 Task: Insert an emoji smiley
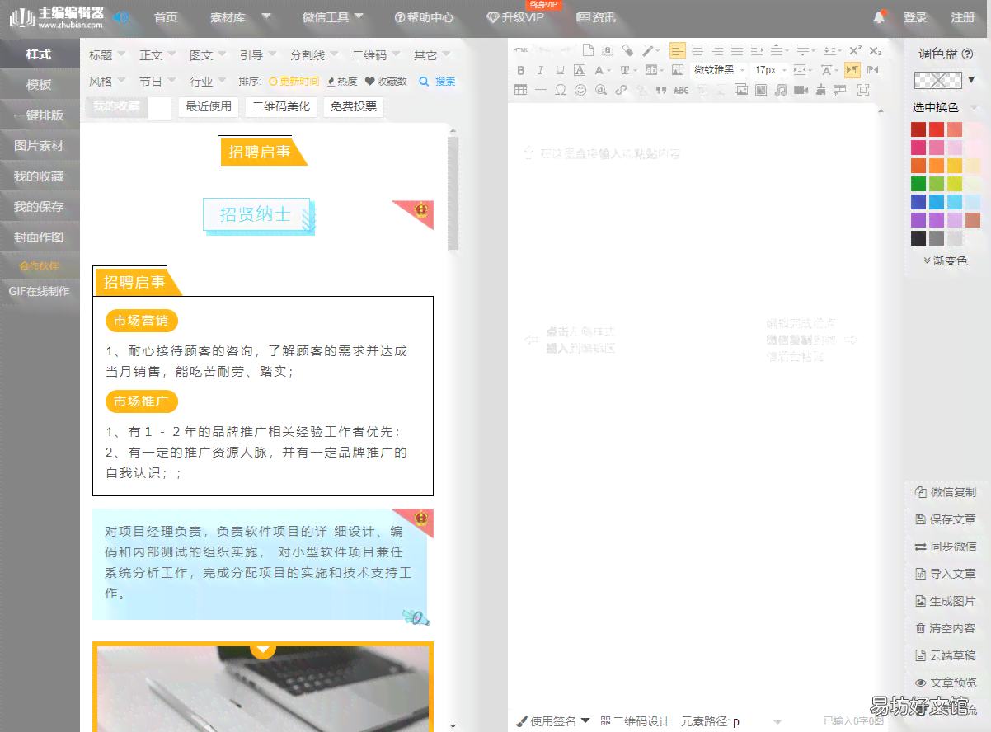(x=580, y=90)
